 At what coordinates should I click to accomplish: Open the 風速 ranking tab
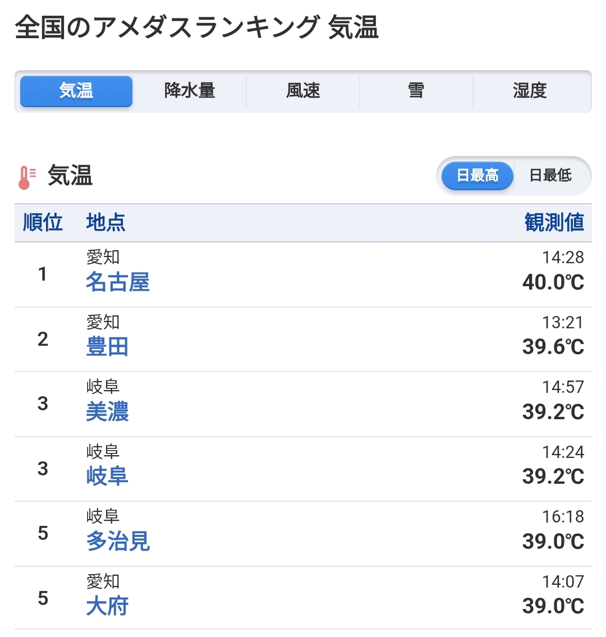[x=303, y=91]
